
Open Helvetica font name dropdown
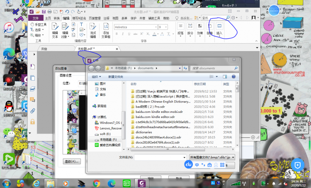point(156,27)
